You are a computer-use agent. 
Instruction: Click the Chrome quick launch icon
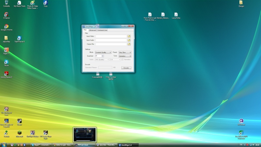point(18,145)
